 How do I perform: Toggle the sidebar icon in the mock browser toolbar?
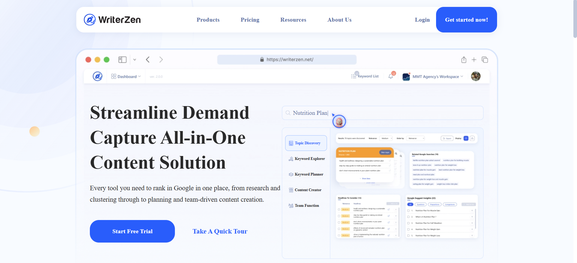click(122, 60)
